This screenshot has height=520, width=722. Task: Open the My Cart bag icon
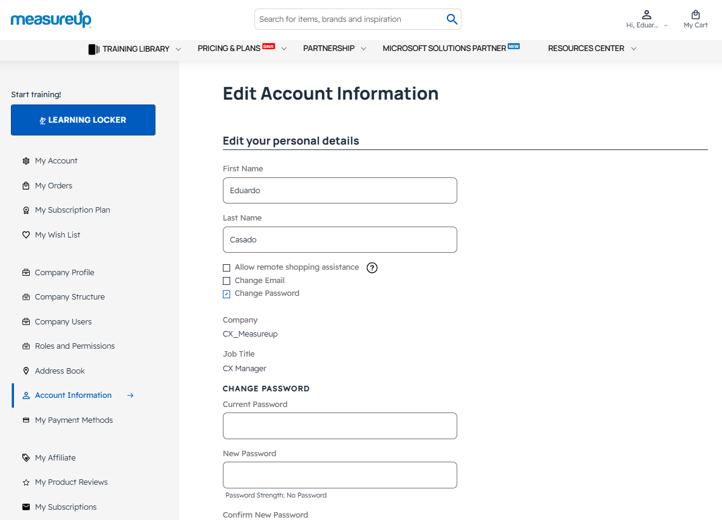(x=695, y=15)
